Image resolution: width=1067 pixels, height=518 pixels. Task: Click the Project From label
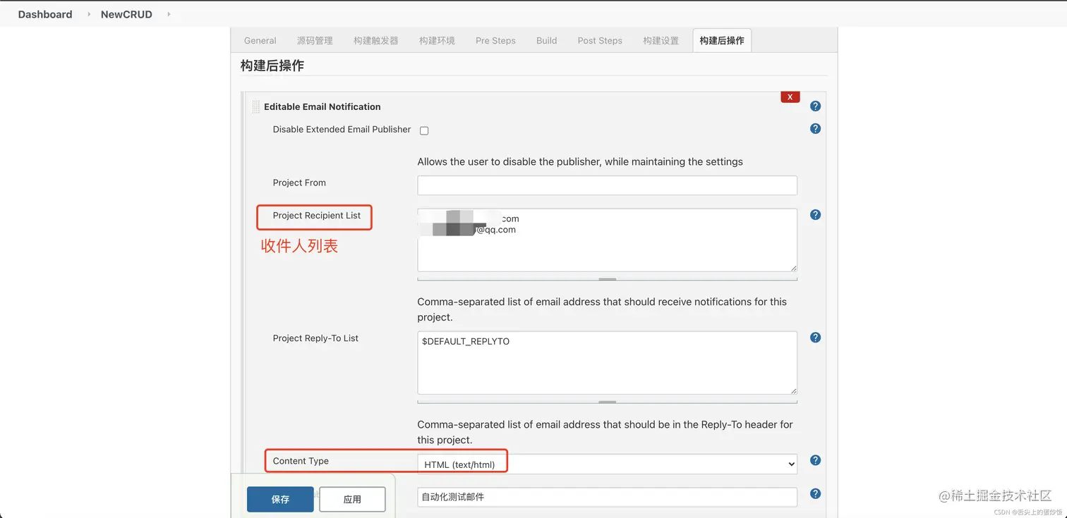299,183
